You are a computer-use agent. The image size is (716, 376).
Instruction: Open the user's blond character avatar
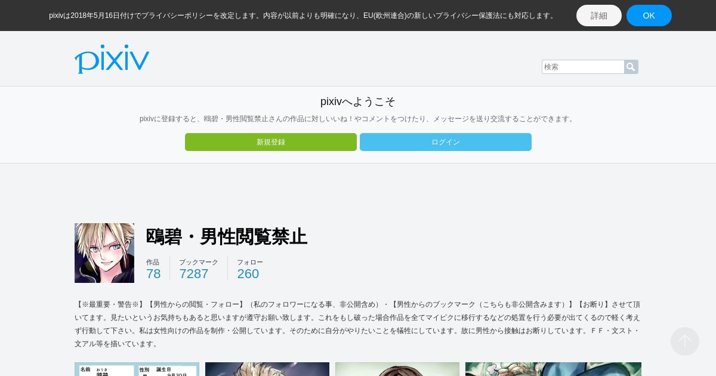tap(104, 253)
